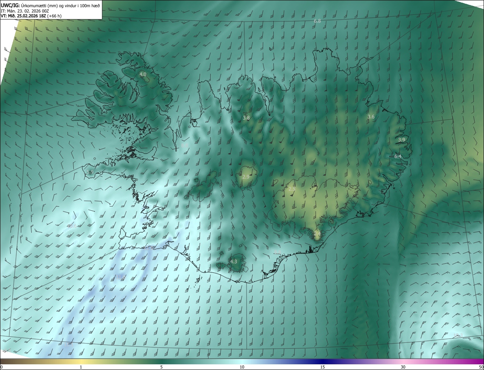
Task: Click the valid time line 'VT: Mið. 25.02.2026 18Z (+66 h)'
Action: [31, 16]
